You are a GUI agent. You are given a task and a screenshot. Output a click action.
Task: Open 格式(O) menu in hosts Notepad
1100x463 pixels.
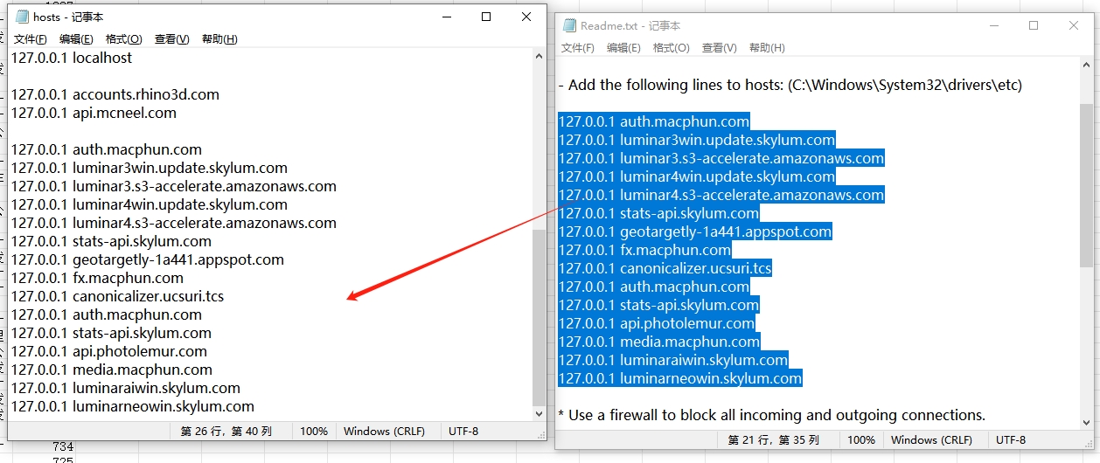pyautogui.click(x=123, y=38)
